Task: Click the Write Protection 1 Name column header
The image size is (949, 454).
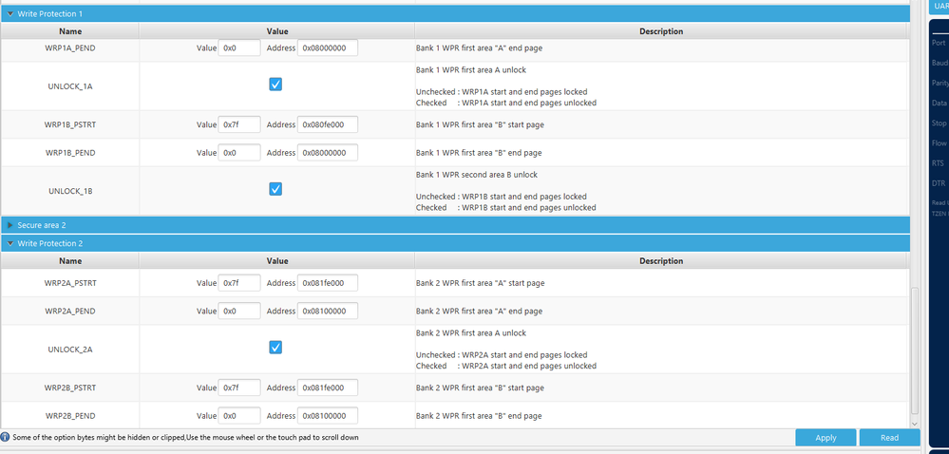Action: [x=70, y=31]
